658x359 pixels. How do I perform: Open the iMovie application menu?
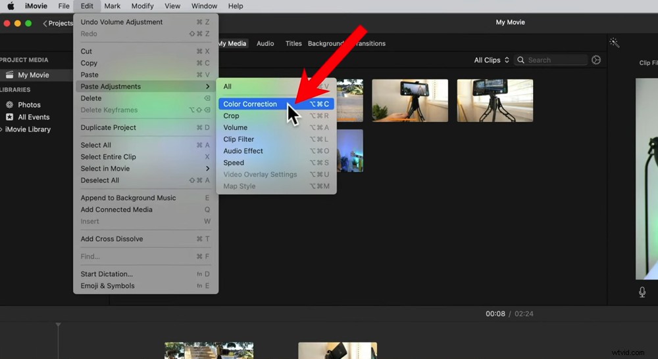(x=36, y=6)
